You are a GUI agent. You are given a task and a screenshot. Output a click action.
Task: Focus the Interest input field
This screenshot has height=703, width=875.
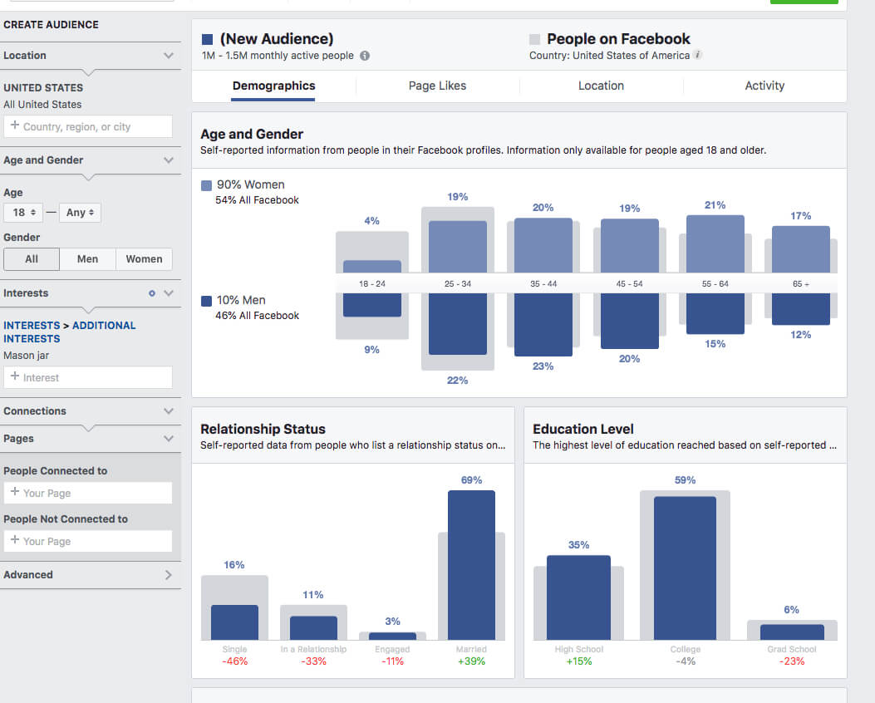87,378
